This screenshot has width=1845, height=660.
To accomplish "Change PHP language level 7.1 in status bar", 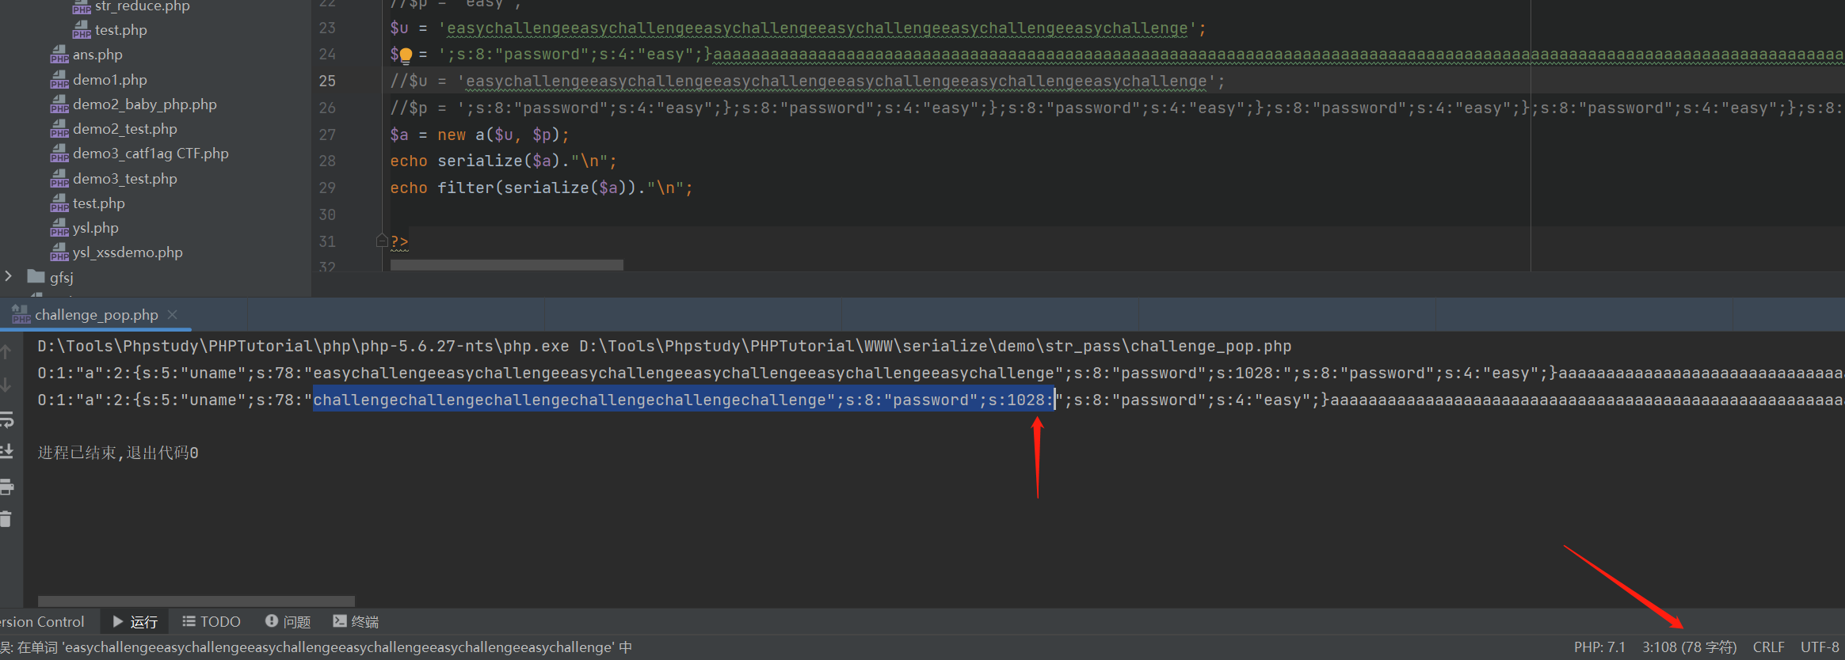I will point(1599,647).
